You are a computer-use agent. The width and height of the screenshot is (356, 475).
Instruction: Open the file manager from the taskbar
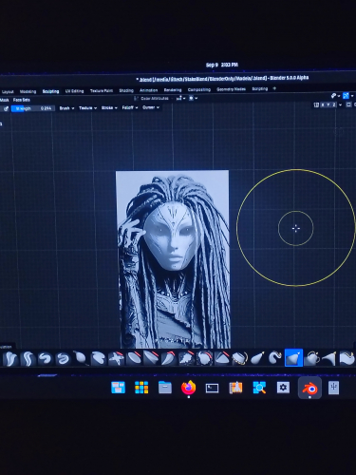tap(165, 388)
